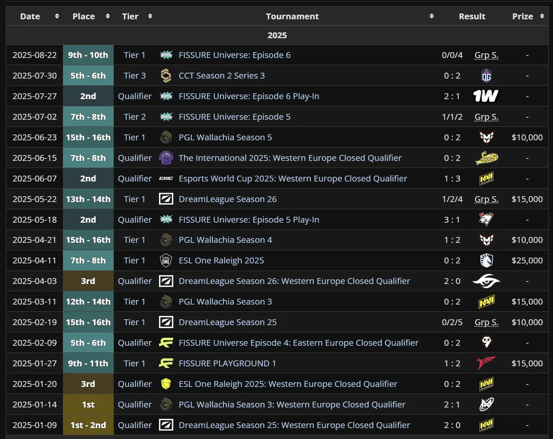This screenshot has width=553, height=439.
Task: Open The International 2025 Western Europe Closed Qualifier
Action: coord(290,158)
